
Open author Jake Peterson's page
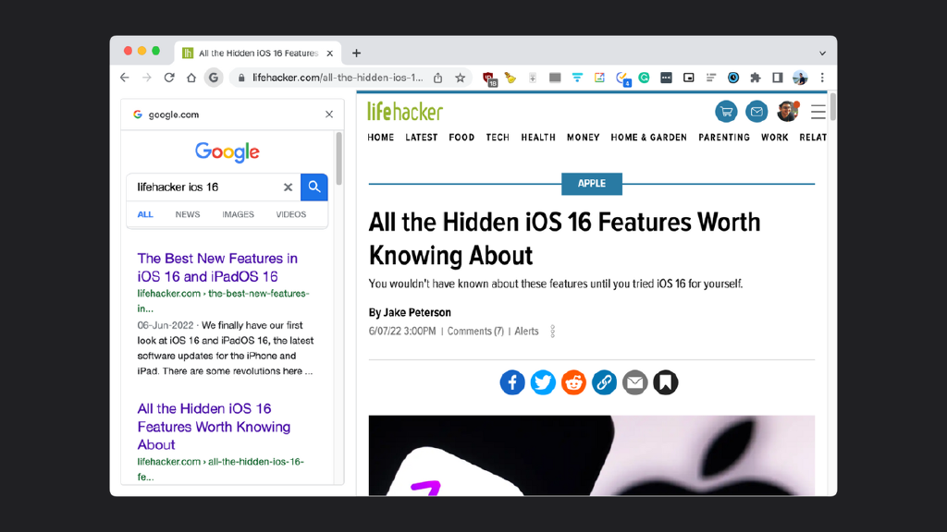pos(417,312)
